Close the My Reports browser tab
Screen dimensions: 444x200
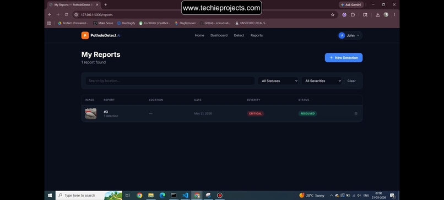coord(97,5)
